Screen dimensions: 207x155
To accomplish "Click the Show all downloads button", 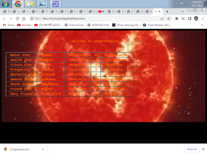I will point(191,149).
